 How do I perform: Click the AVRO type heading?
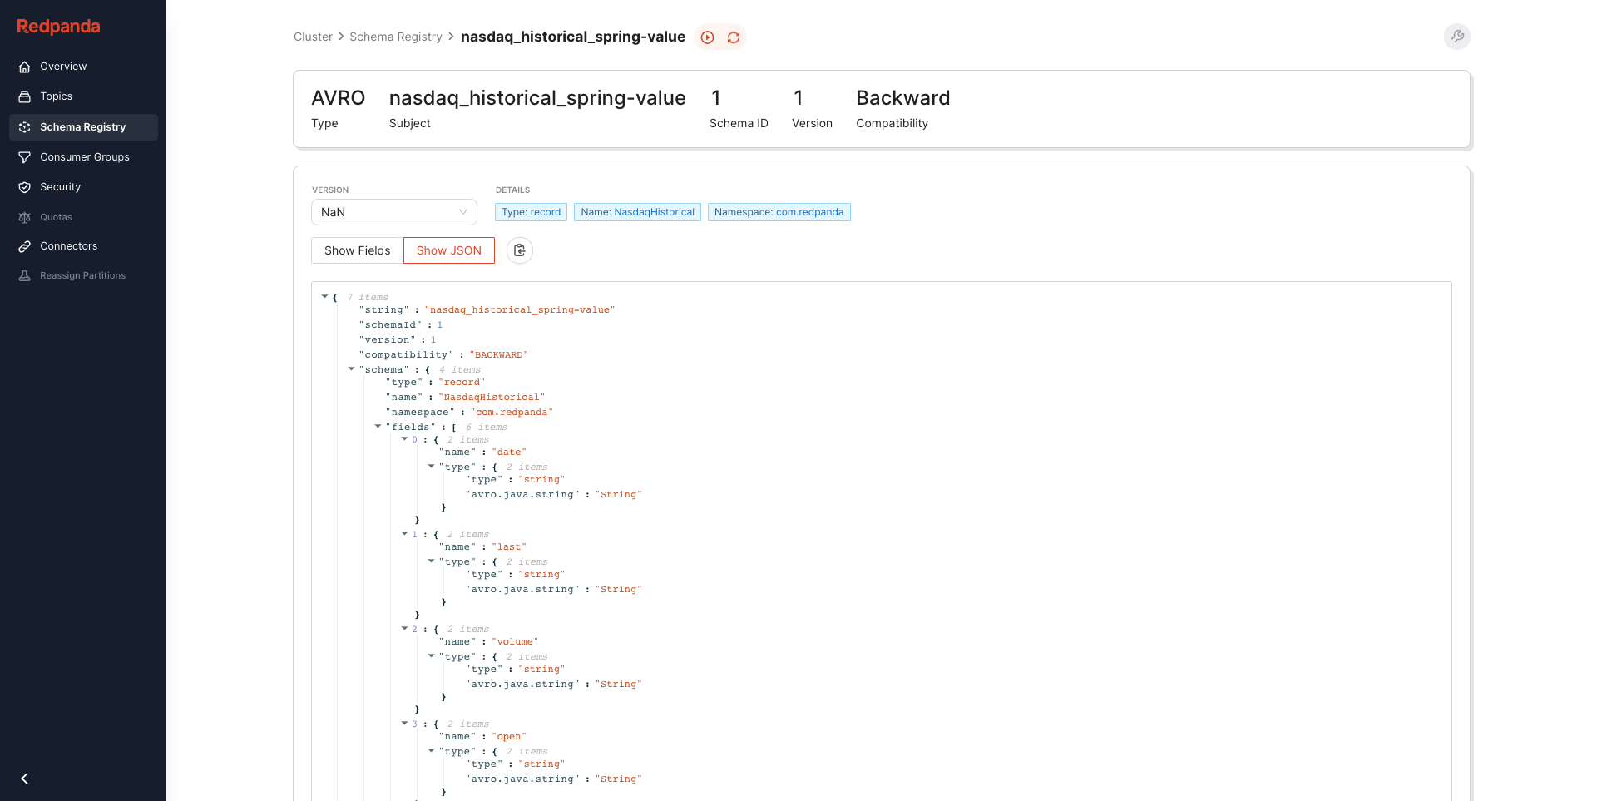[x=338, y=98]
